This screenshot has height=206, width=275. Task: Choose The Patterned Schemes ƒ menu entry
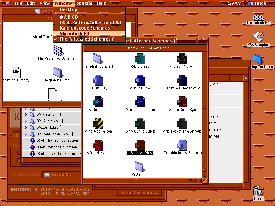(x=89, y=39)
